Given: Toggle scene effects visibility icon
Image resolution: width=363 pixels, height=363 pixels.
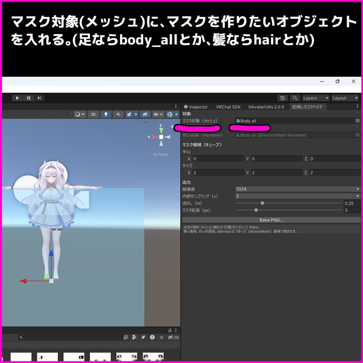Looking at the screenshot, I should [129, 114].
